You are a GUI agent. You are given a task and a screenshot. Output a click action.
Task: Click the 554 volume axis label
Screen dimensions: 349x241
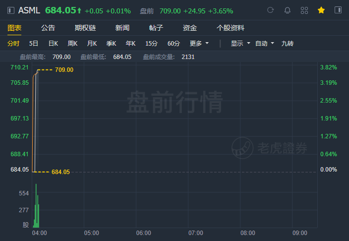pyautogui.click(x=24, y=193)
